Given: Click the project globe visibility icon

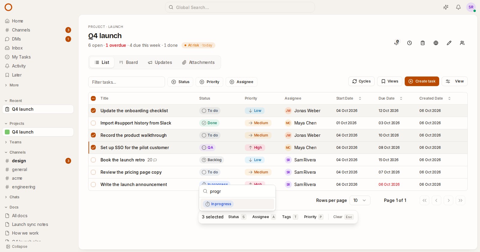Looking at the screenshot, I should [x=436, y=43].
